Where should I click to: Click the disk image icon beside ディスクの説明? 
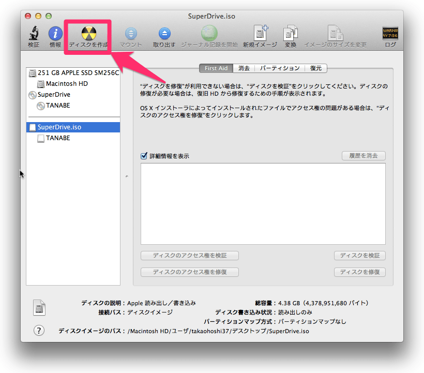coord(39,308)
